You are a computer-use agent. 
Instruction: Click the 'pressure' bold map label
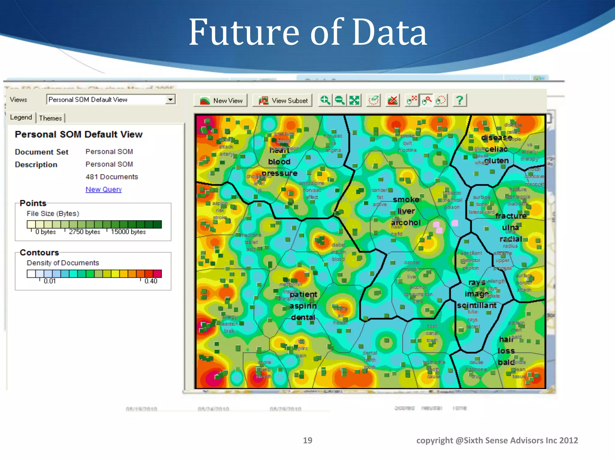(x=279, y=173)
